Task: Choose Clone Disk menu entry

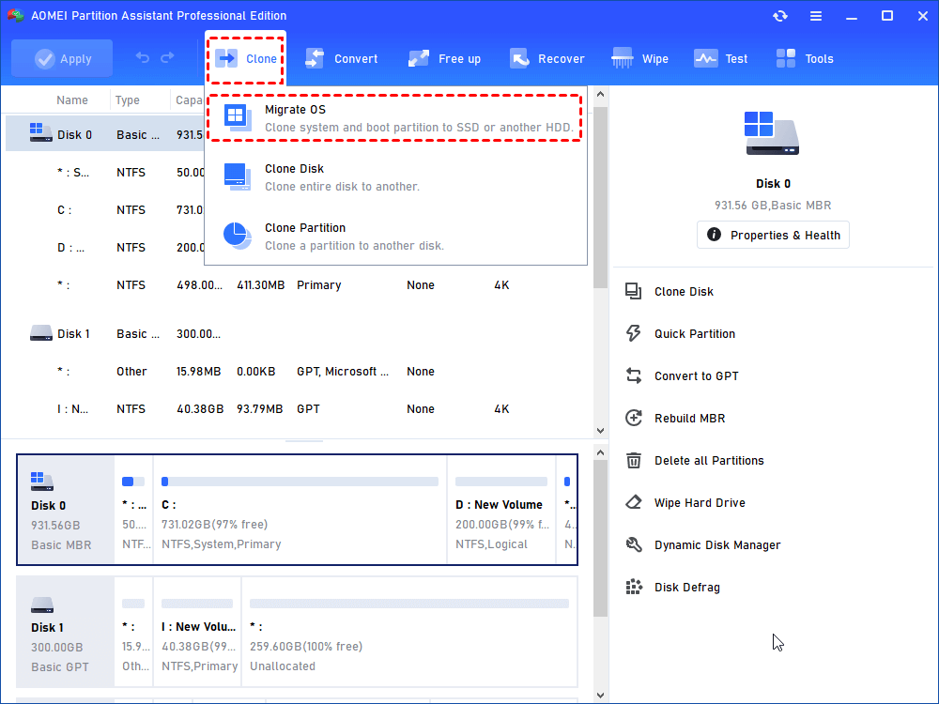Action: click(x=395, y=177)
